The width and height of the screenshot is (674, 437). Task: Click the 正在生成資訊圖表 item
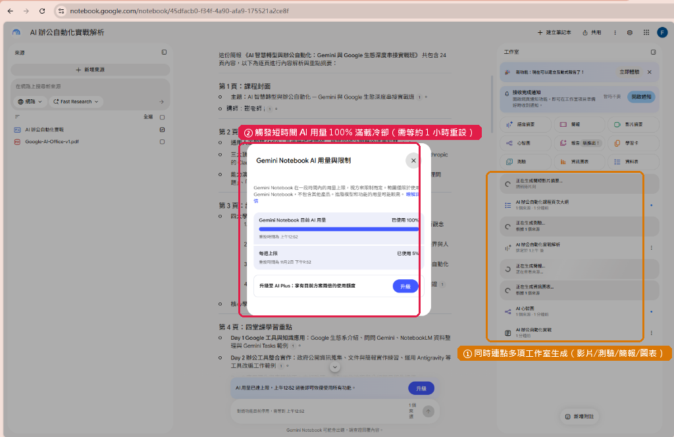579,290
